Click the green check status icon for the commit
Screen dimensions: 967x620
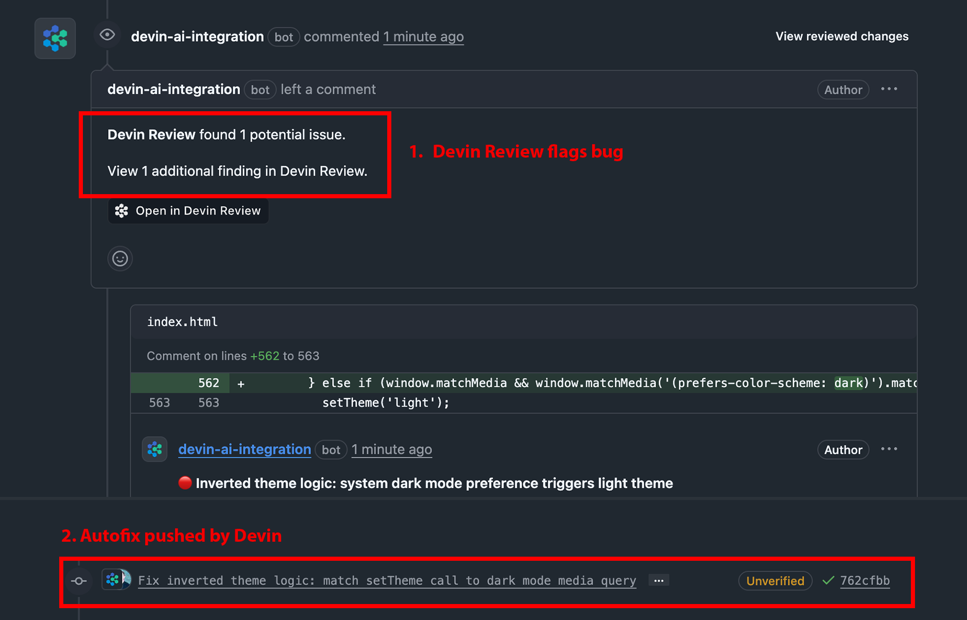(828, 580)
